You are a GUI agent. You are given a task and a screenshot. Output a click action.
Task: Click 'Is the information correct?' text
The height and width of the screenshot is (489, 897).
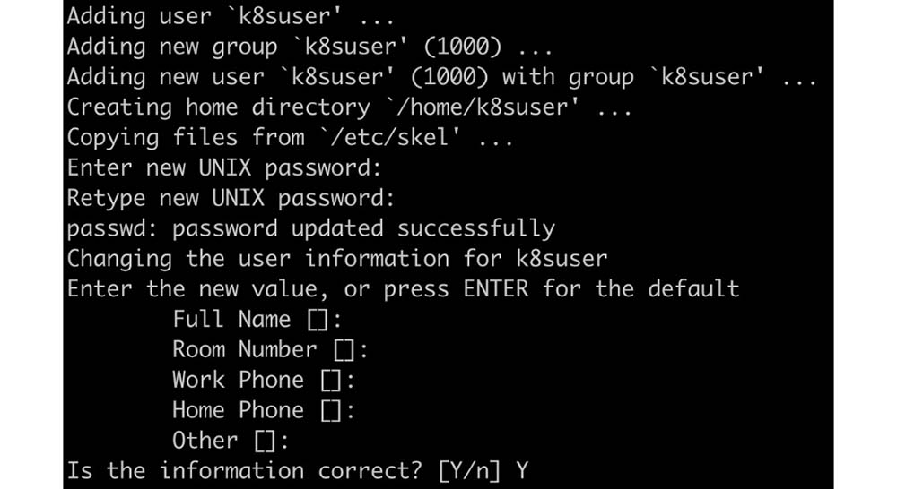coord(244,471)
